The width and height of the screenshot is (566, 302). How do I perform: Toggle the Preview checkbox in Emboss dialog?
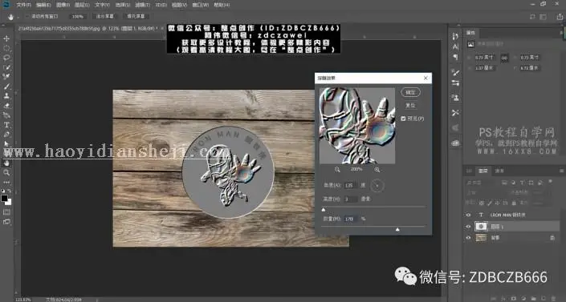[403, 119]
